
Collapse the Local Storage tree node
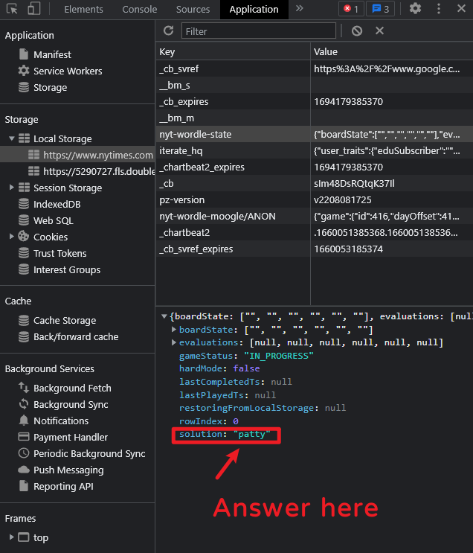click(x=12, y=138)
